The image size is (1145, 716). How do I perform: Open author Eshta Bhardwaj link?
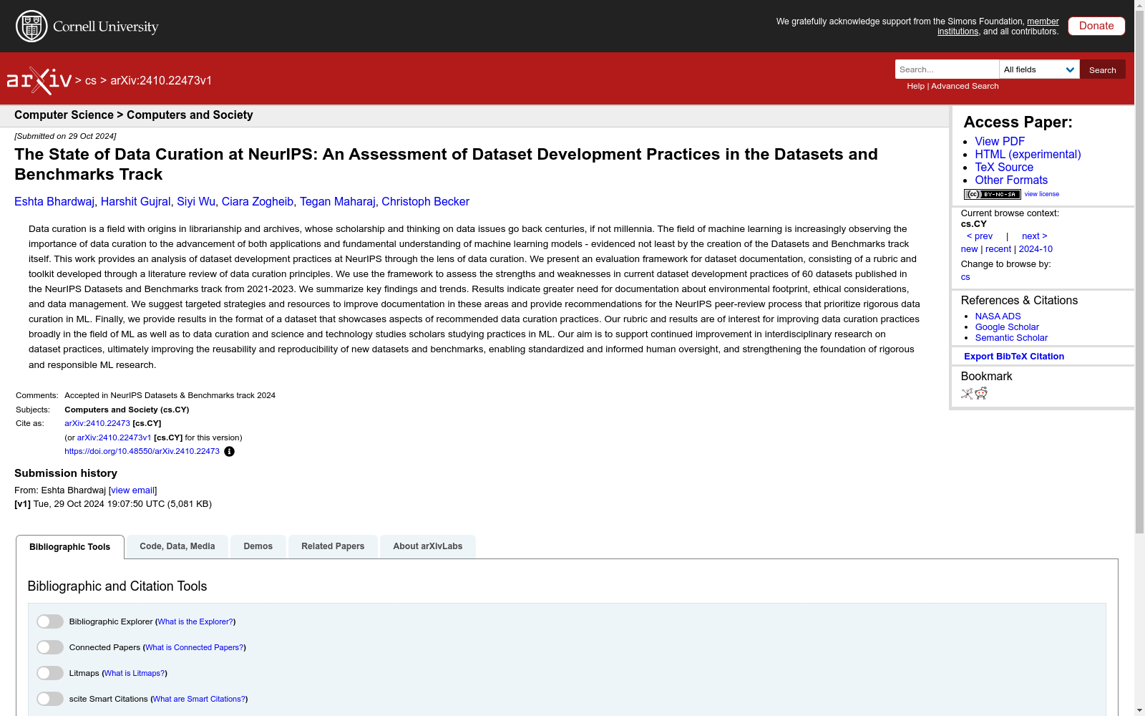(54, 202)
